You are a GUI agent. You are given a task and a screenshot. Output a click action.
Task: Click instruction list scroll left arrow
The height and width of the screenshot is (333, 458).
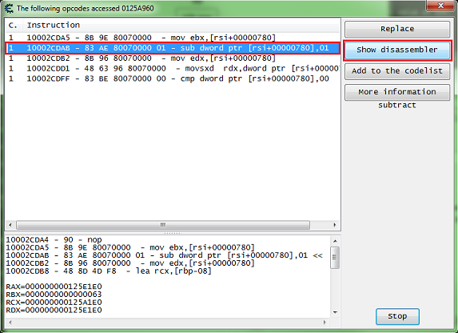point(10,225)
